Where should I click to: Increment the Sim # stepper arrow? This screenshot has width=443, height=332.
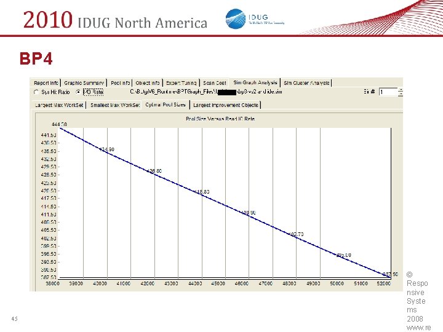[401, 90]
